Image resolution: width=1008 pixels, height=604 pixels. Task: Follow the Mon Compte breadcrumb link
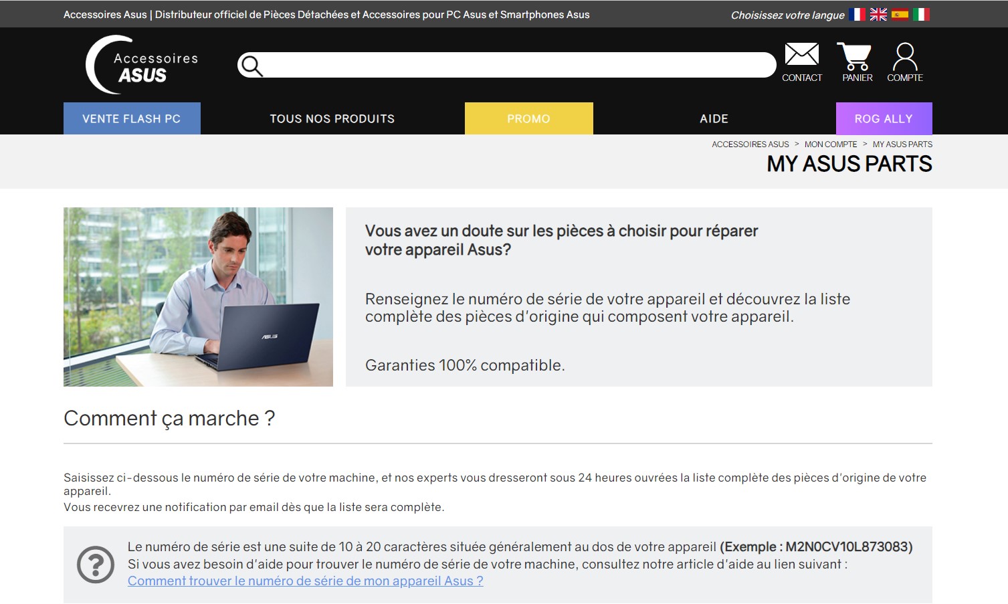point(831,144)
